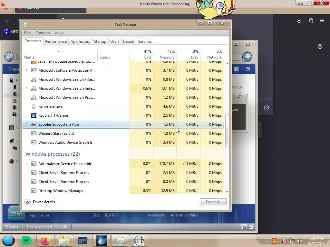Expand Microsoft Windows Search Indexer process
The image size is (330, 247).
coord(26,88)
